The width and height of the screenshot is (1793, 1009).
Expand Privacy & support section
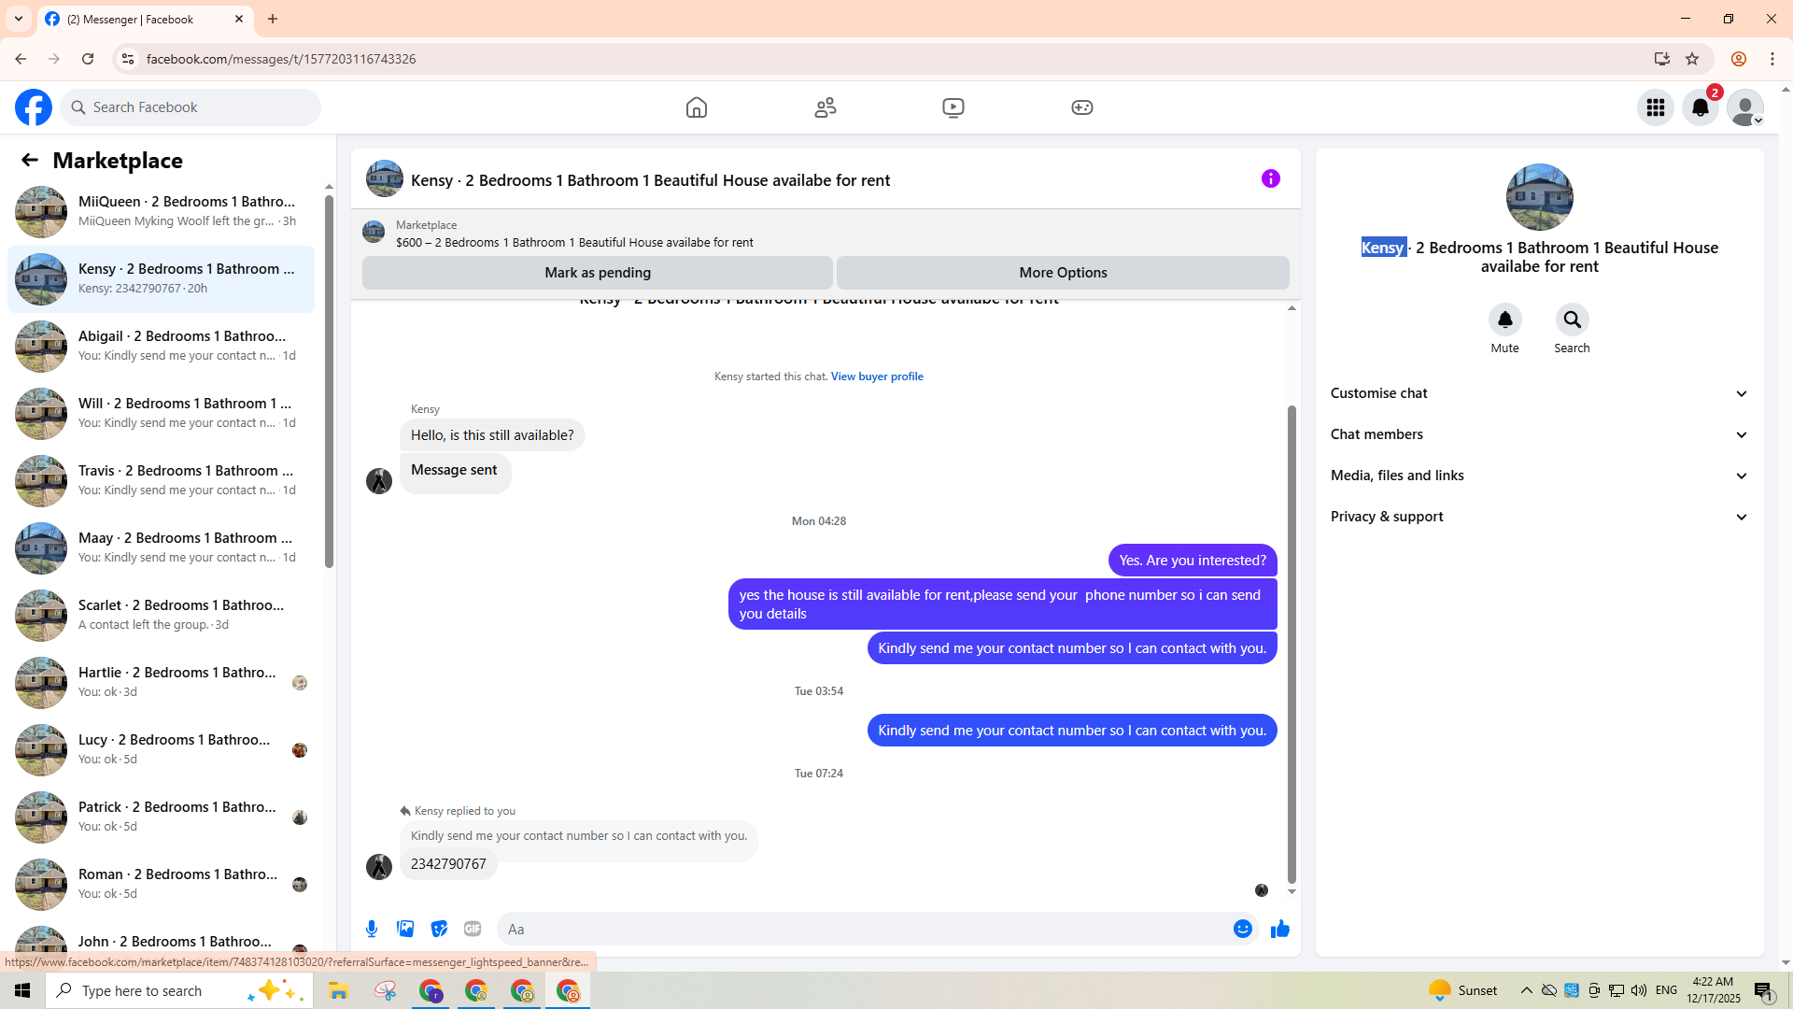(x=1539, y=517)
